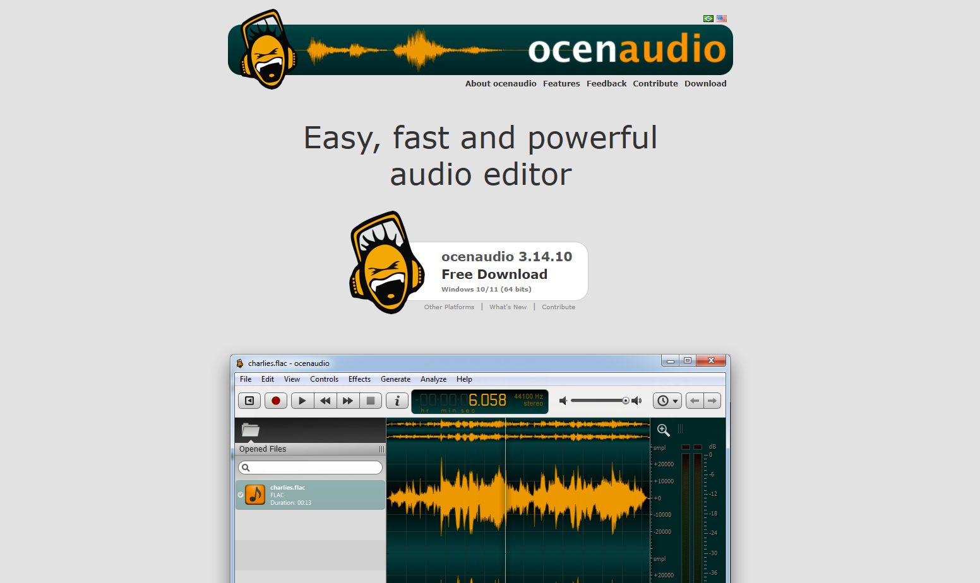The image size is (980, 583).
Task: Switch to the Brazilian Portuguese flag icon
Action: coord(708,18)
